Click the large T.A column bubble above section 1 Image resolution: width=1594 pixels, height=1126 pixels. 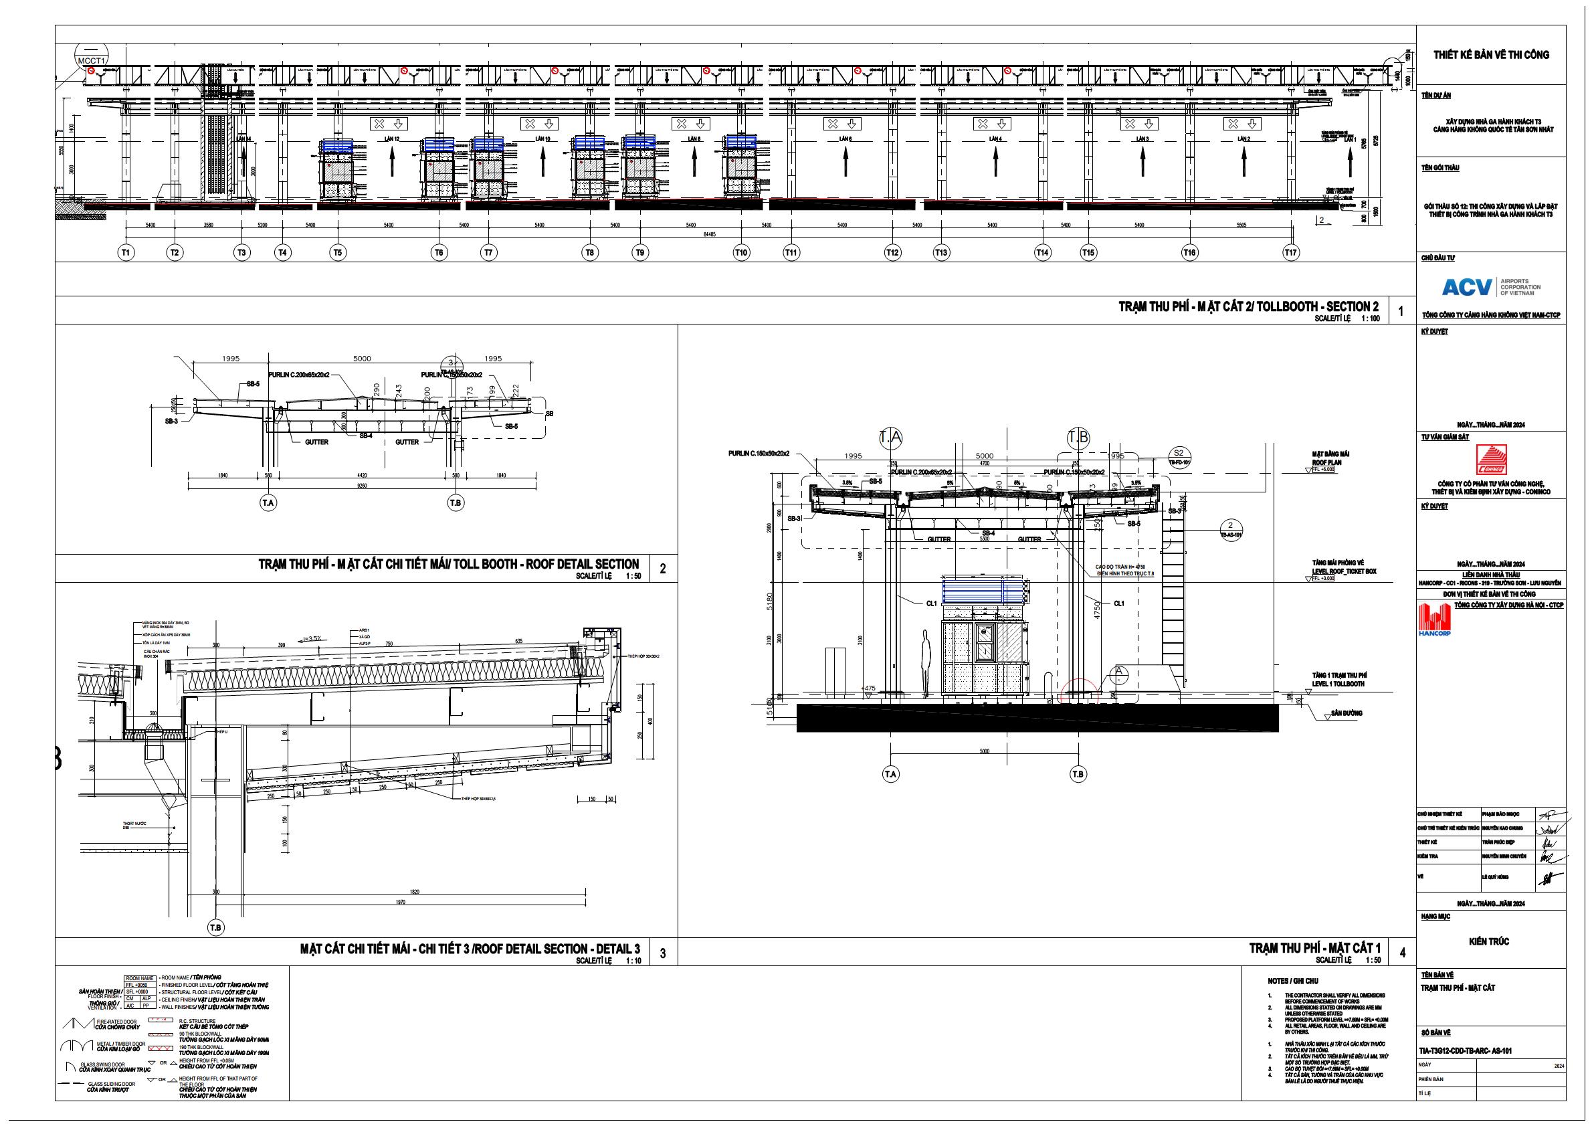[x=891, y=438]
